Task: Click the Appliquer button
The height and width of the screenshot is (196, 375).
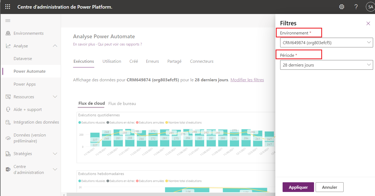Action: (298, 187)
